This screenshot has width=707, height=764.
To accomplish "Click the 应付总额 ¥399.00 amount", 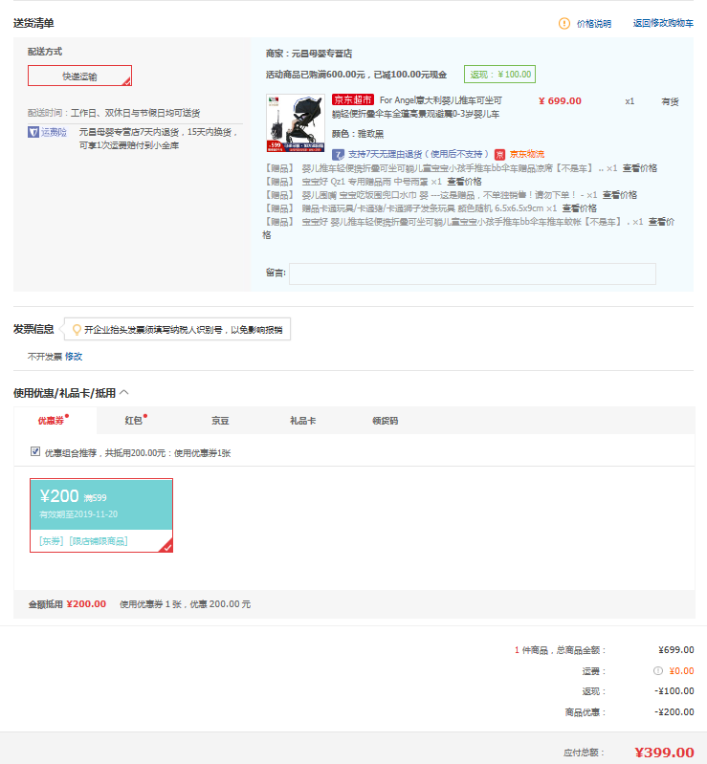I will 664,753.
